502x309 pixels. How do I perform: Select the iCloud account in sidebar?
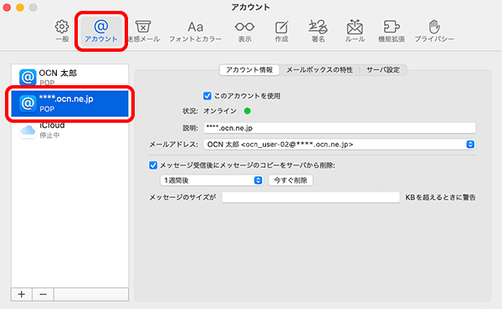pyautogui.click(x=69, y=129)
